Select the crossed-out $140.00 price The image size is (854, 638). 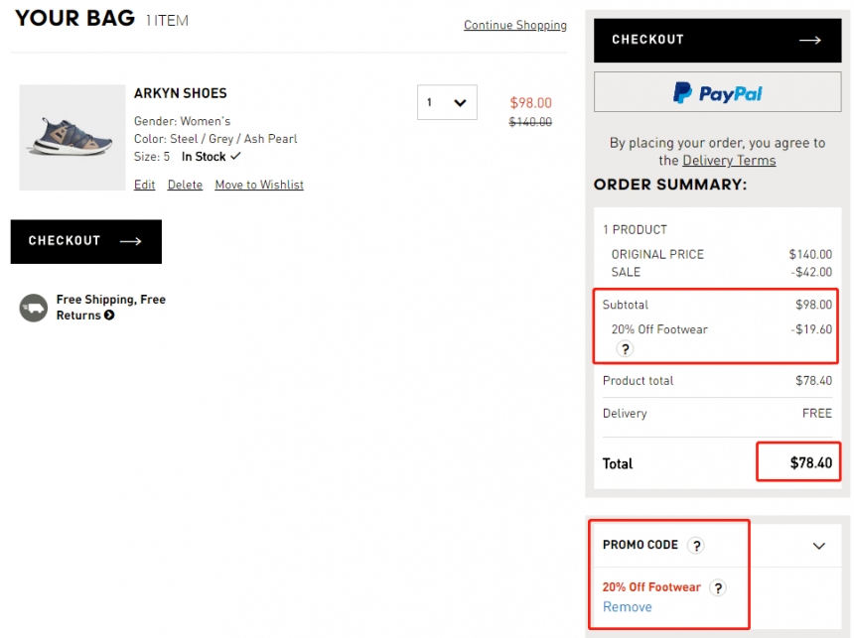(x=530, y=122)
